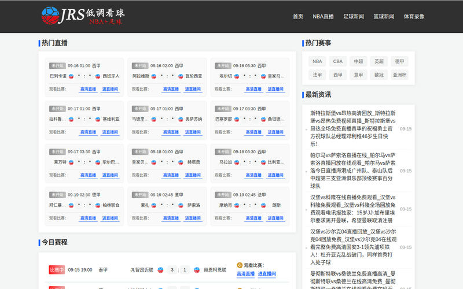Read the 汉堡vs科隆 news article
This screenshot has height=289, width=463.
(x=353, y=209)
